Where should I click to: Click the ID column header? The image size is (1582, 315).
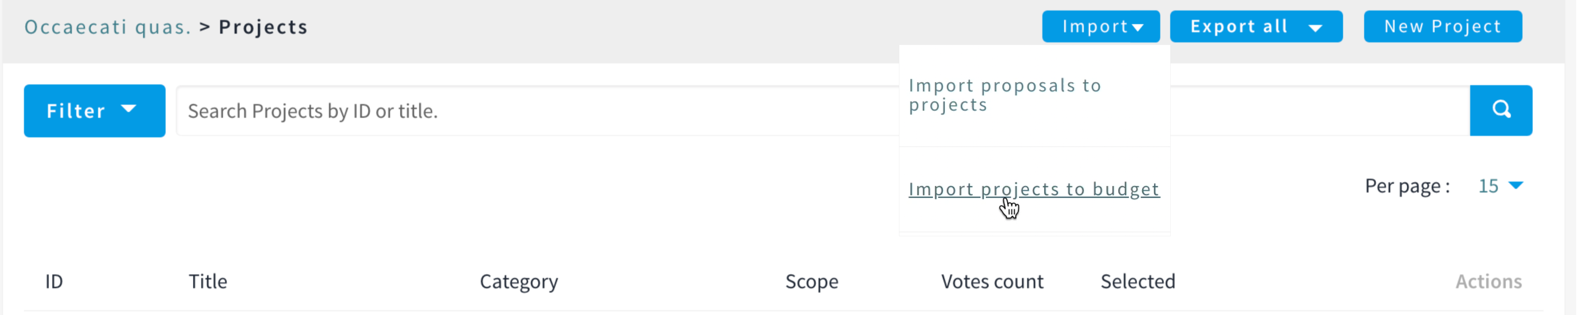(54, 282)
